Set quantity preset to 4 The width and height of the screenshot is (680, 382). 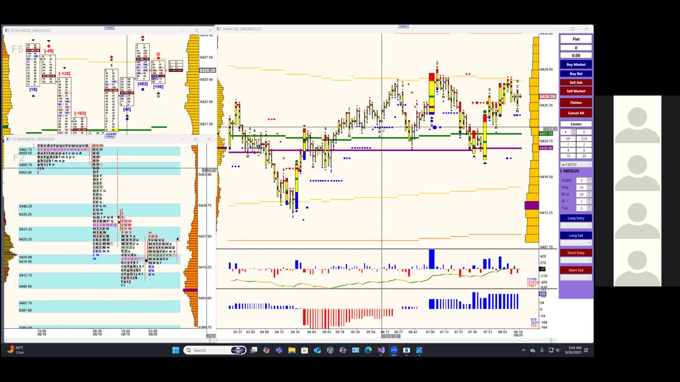(x=568, y=150)
